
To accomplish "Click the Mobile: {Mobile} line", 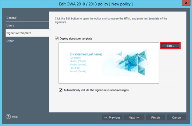I will pos(78,64).
